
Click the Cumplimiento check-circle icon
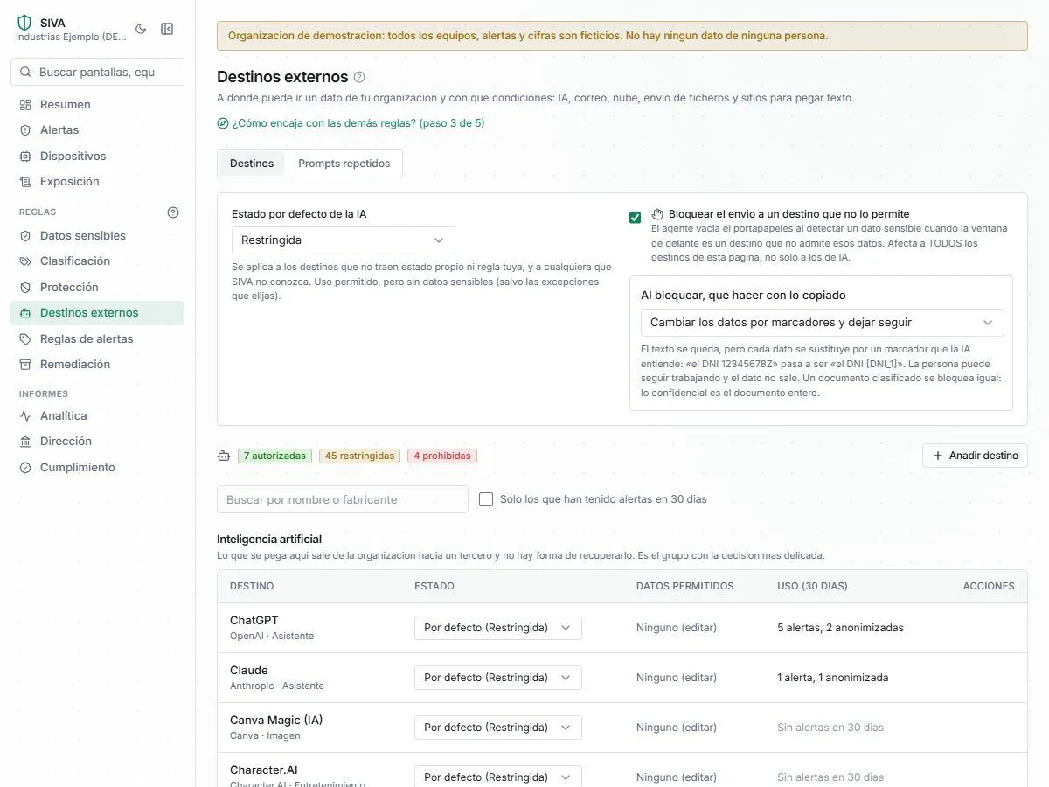click(x=24, y=468)
